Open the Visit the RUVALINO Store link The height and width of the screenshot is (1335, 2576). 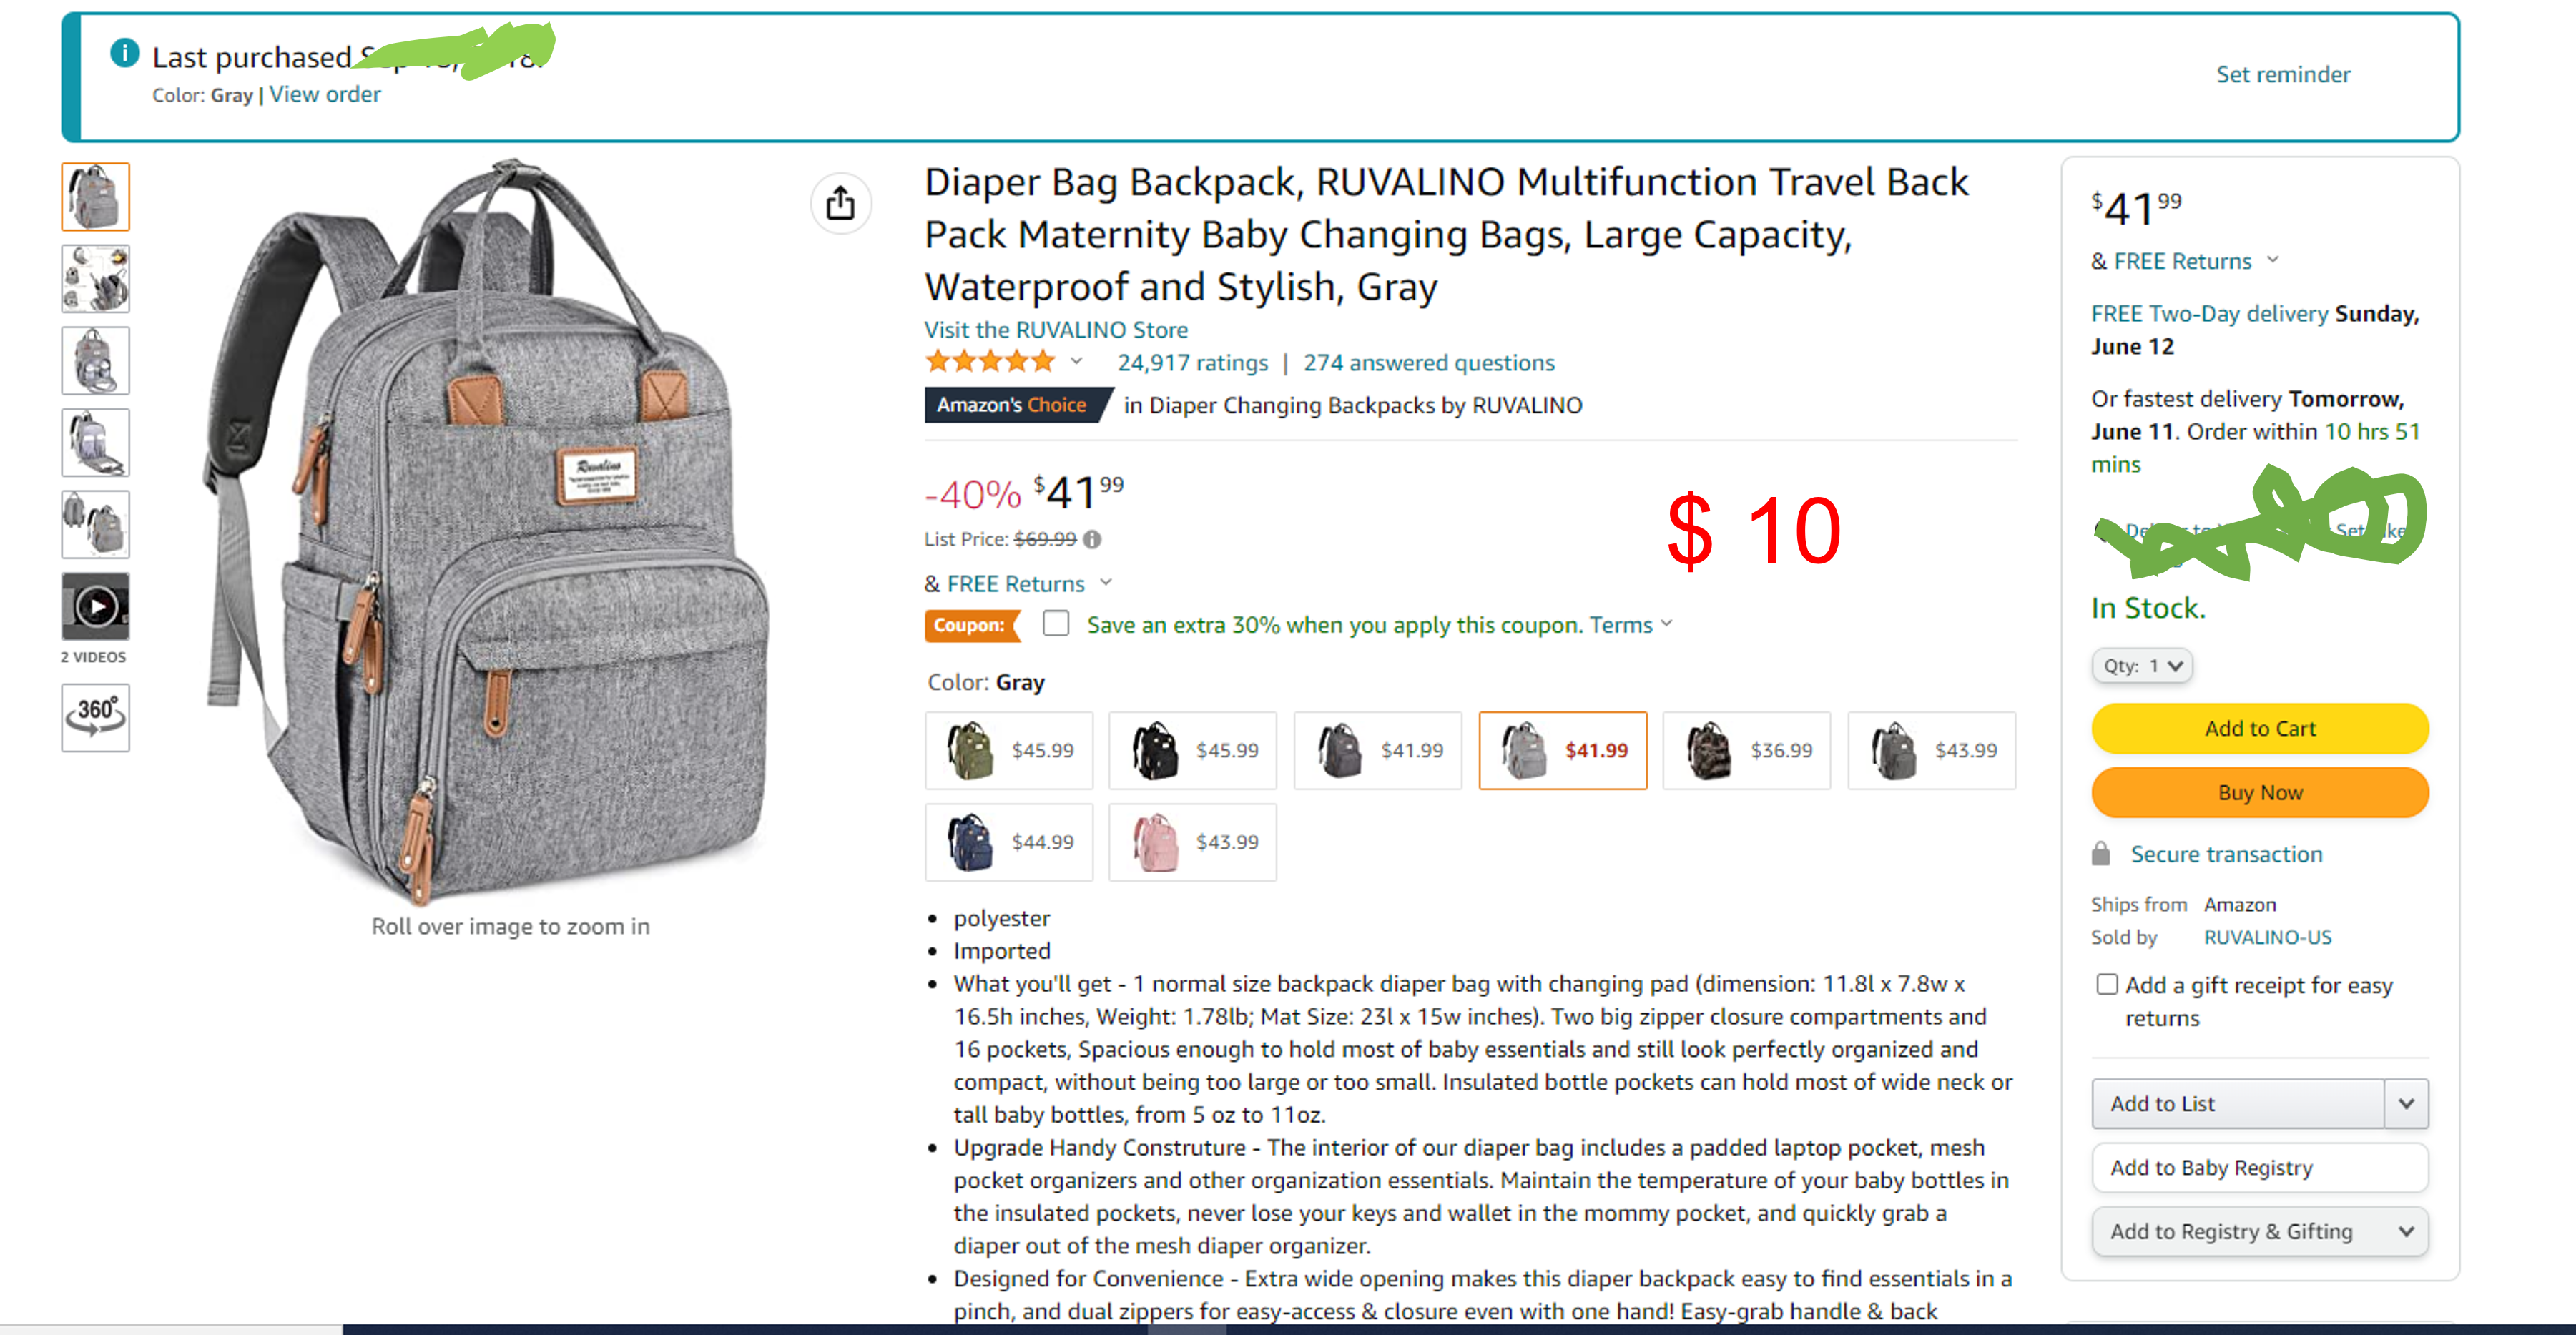click(x=1056, y=330)
